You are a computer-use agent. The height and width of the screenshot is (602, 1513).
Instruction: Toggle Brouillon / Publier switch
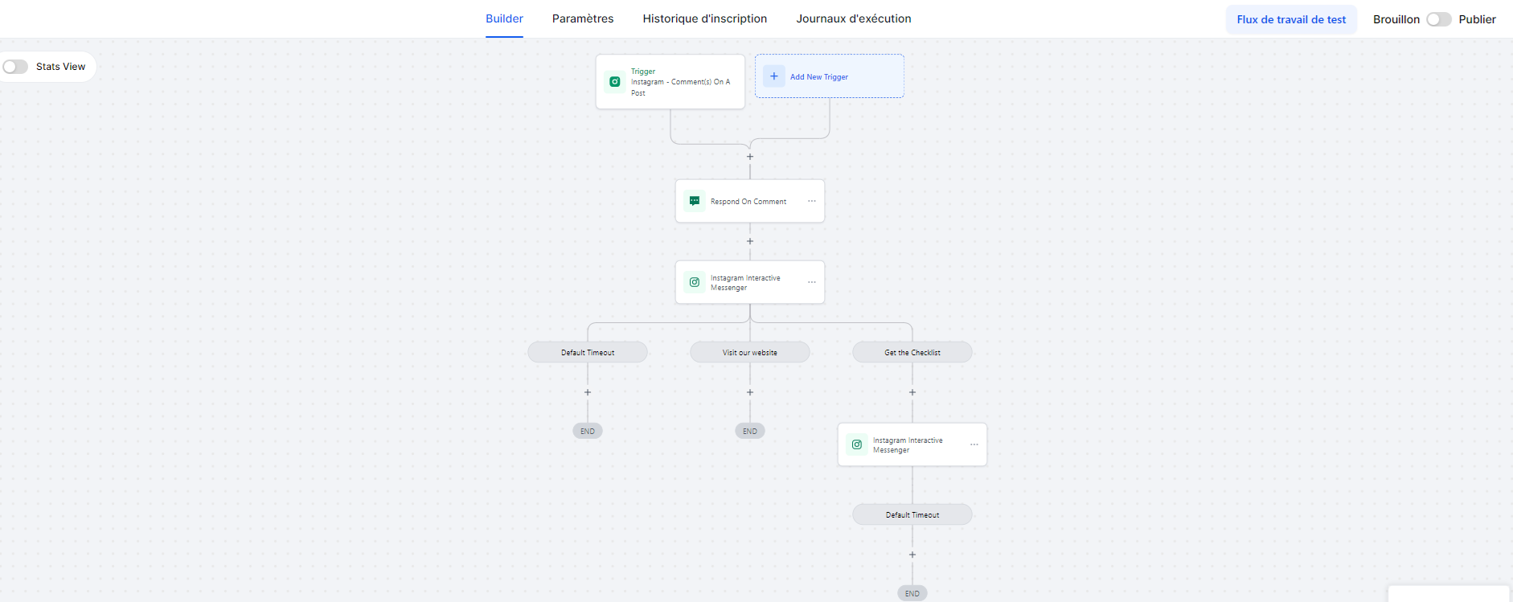tap(1439, 19)
